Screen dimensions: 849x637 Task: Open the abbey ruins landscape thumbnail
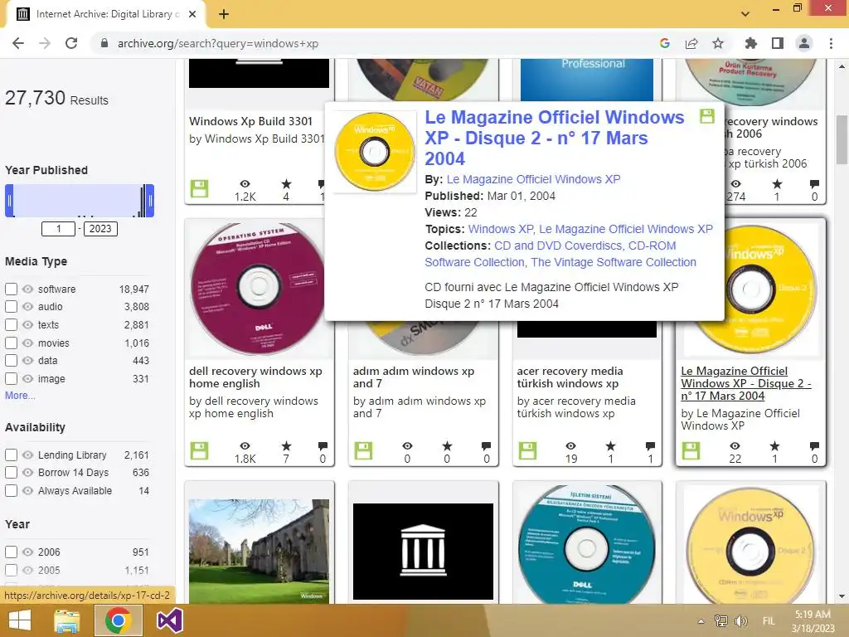point(259,550)
